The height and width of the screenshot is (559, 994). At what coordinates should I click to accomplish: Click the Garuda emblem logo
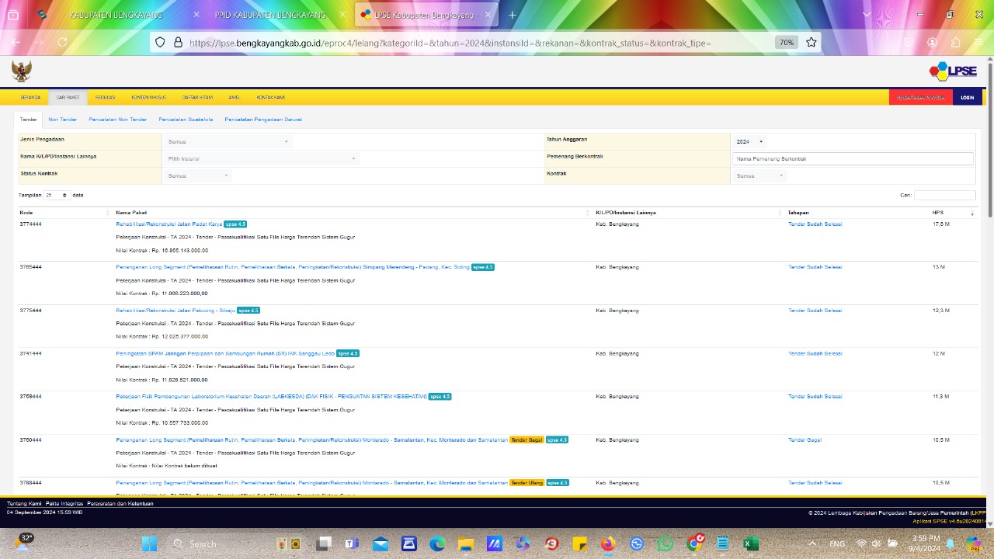pyautogui.click(x=22, y=71)
